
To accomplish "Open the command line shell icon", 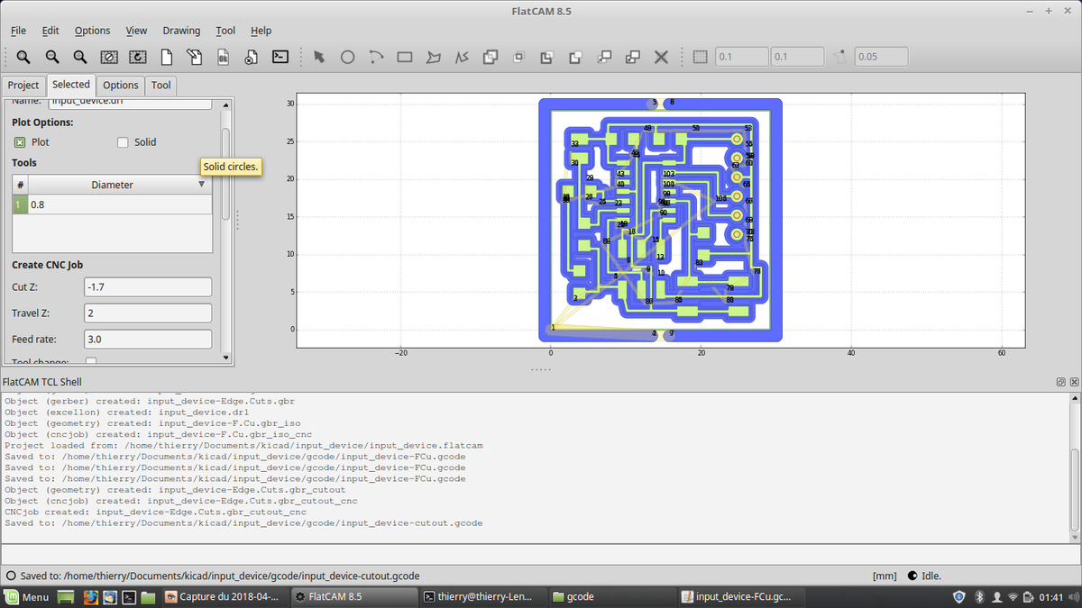I will [x=280, y=57].
